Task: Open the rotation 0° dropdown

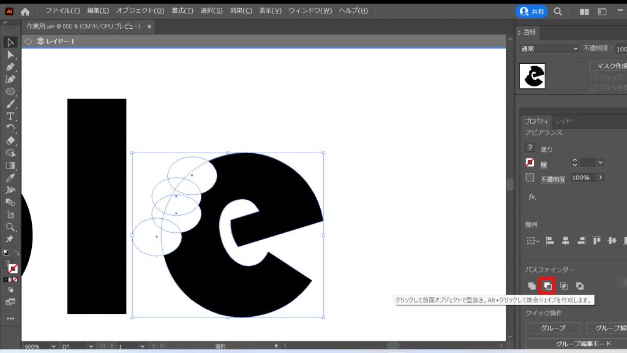Action: [91, 346]
